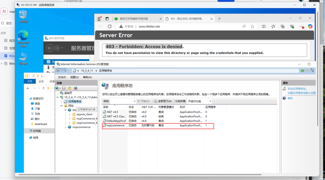Click IIS manager back arrow button
This screenshot has height=180, width=325.
tap(58, 71)
